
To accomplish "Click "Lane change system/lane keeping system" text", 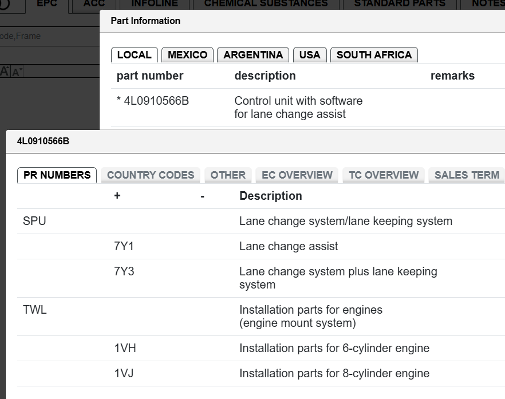I will (346, 221).
